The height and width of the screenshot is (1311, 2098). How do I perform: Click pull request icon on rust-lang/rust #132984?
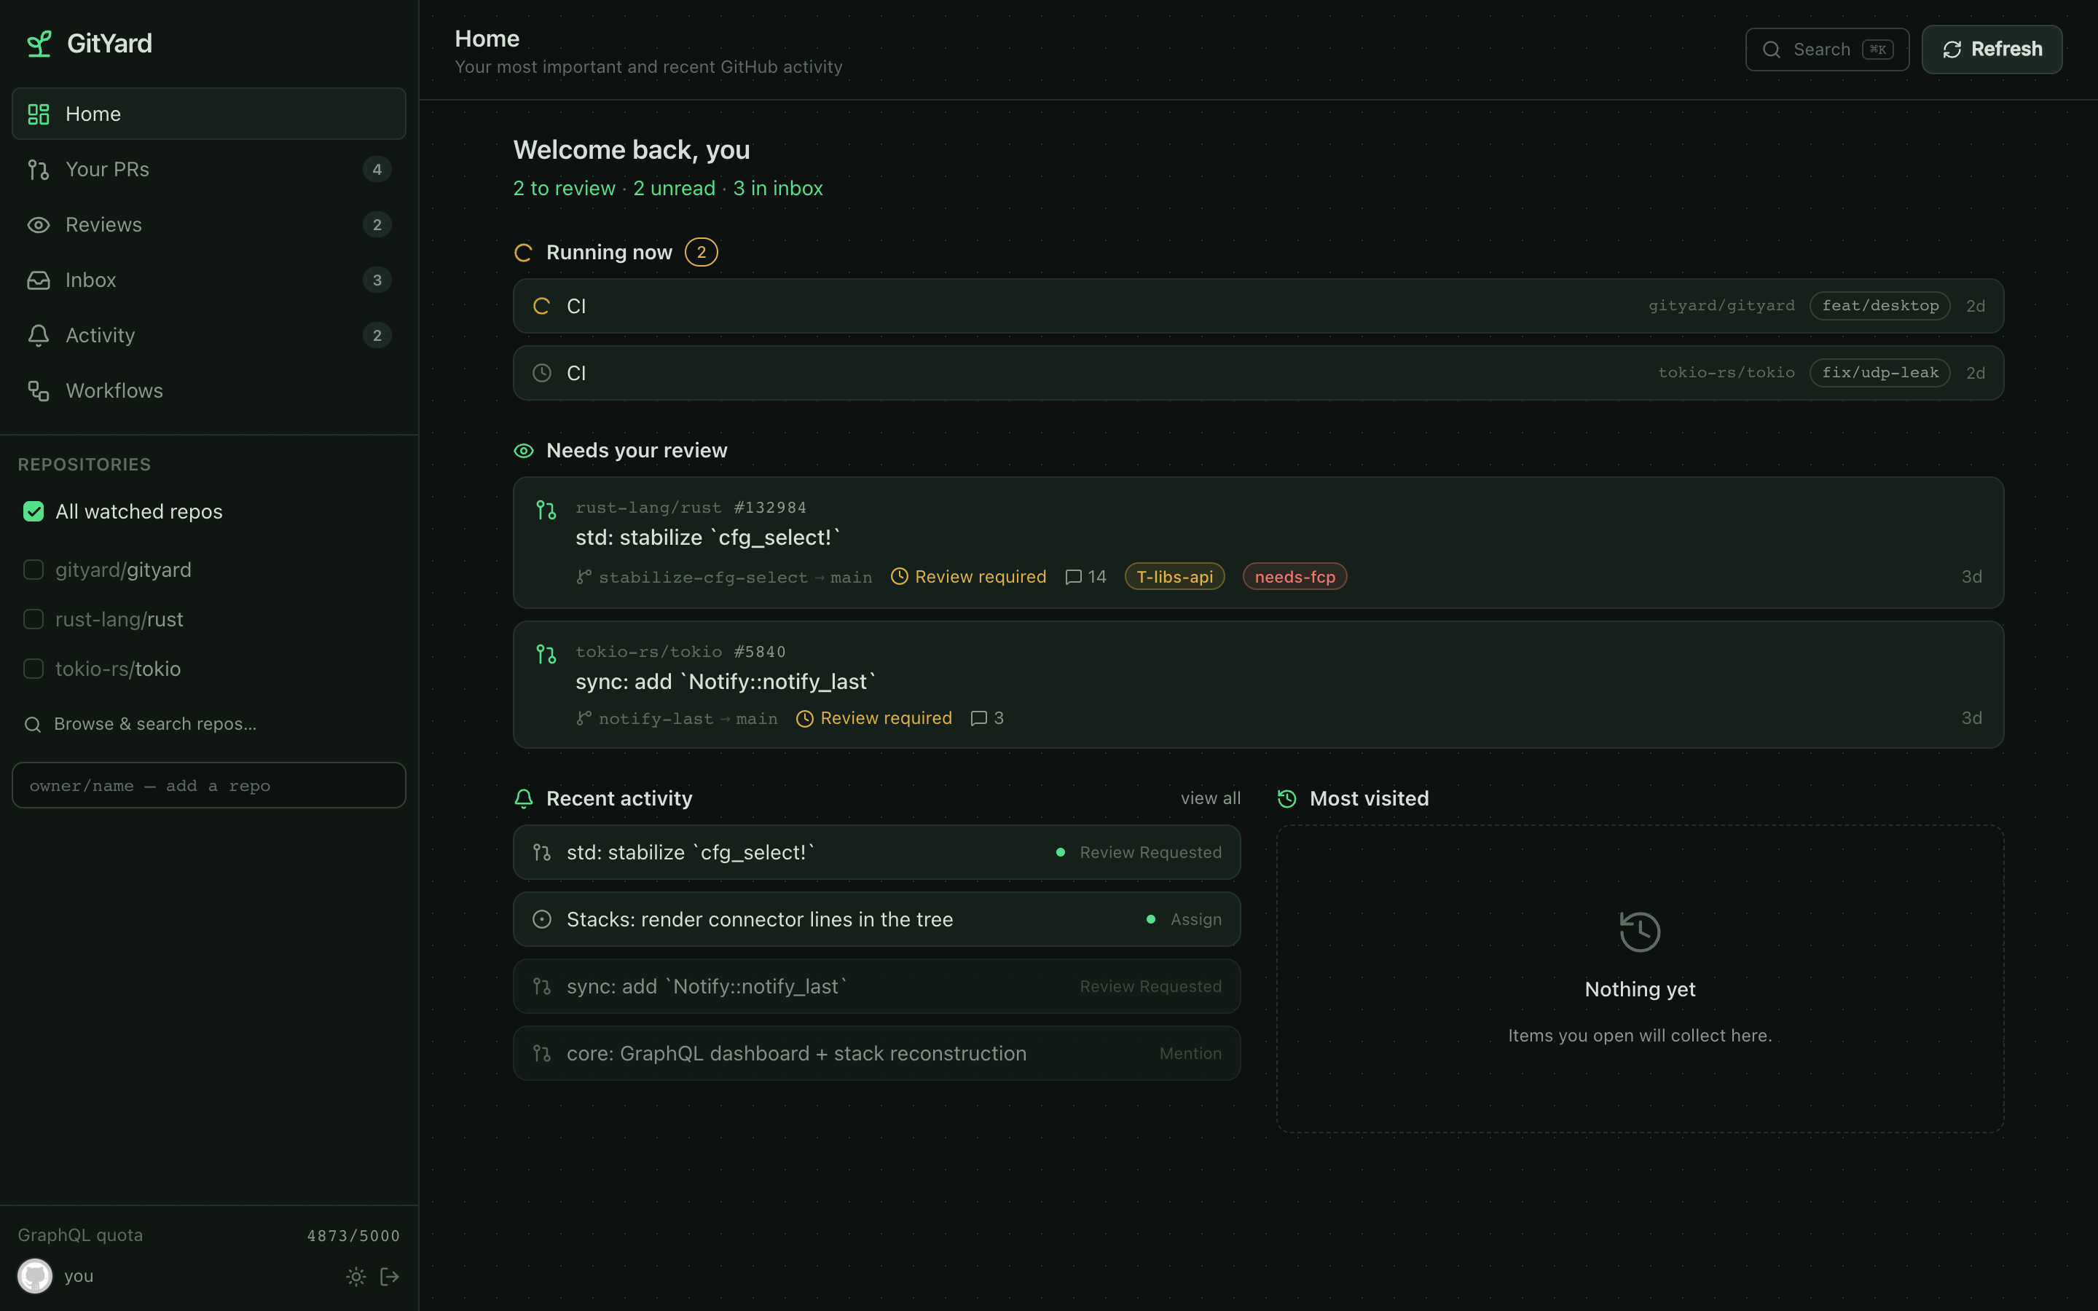point(546,510)
